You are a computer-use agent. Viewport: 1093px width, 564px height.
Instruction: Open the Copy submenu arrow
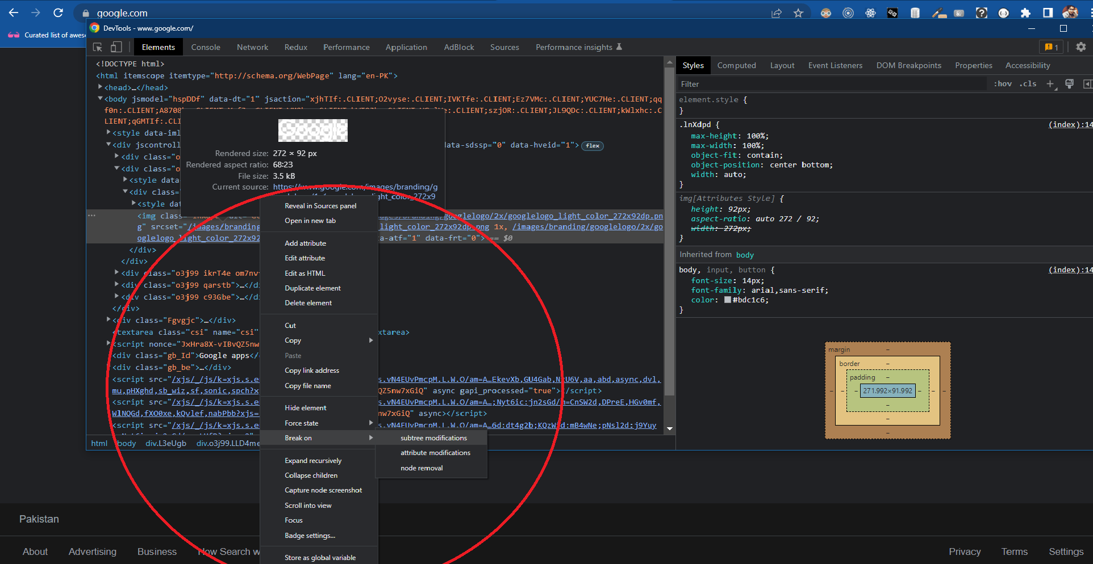point(371,340)
